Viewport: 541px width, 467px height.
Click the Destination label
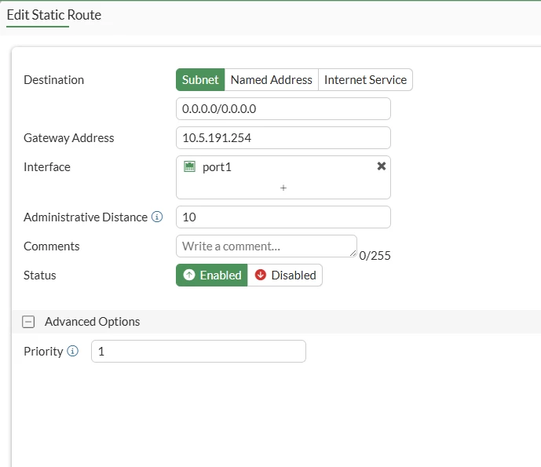pos(54,80)
